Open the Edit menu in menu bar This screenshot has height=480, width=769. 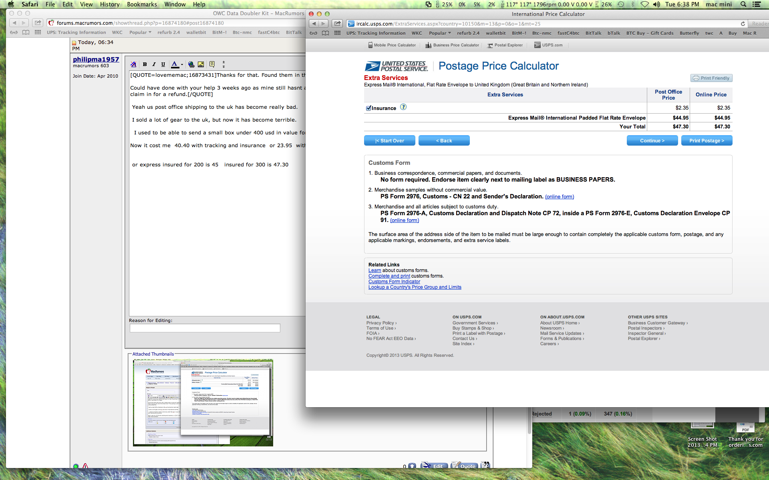(67, 4)
